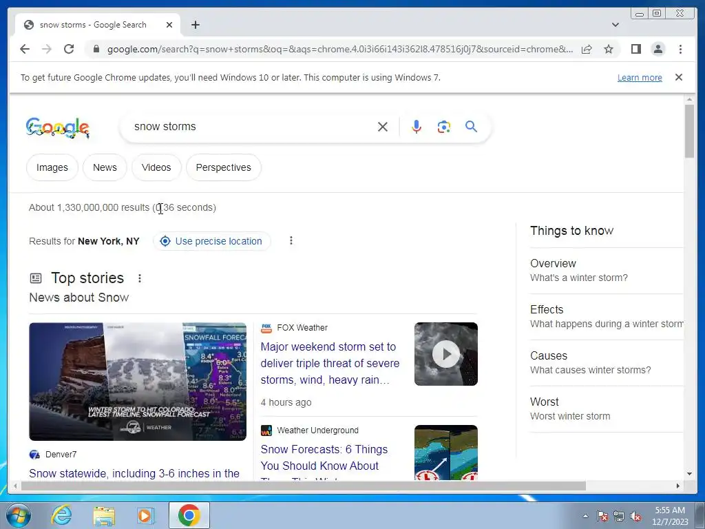The image size is (705, 529).
Task: Launch Internet Explorer from the taskbar
Action: (61, 515)
